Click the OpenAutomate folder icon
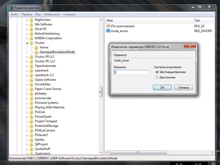 (x=32, y=66)
